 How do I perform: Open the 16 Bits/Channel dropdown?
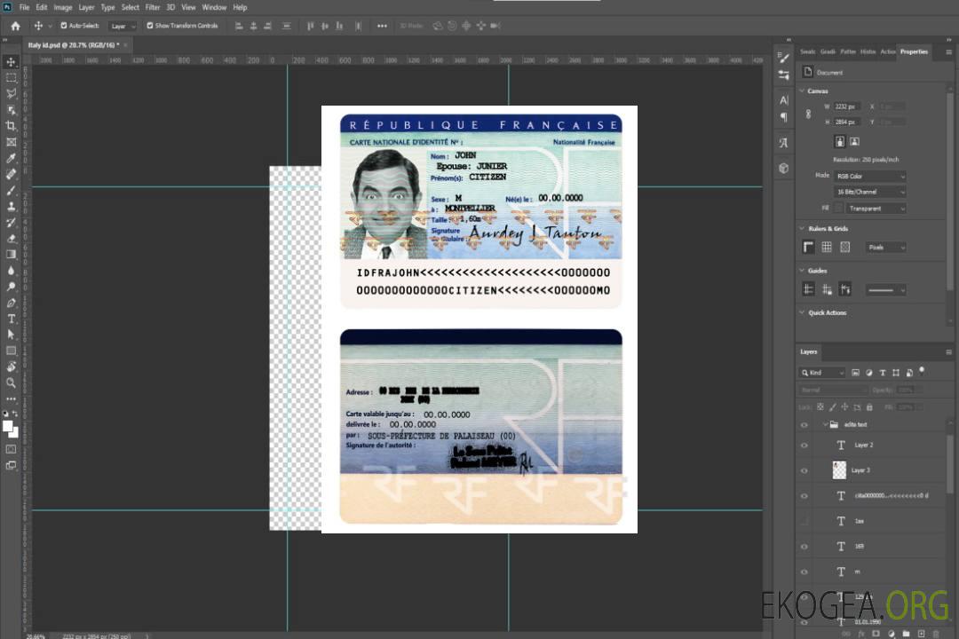coord(870,192)
